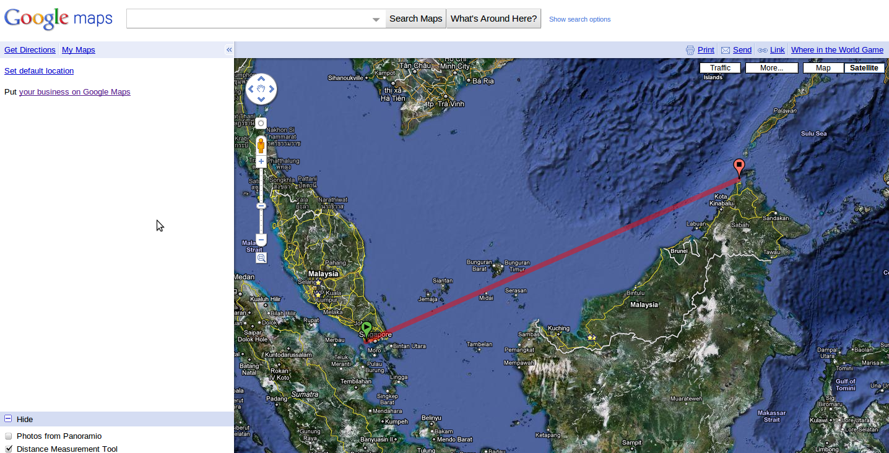Screen dimensions: 889x453
Task: Click the red end marker near Kota Kinabalu
Action: pyautogui.click(x=739, y=167)
